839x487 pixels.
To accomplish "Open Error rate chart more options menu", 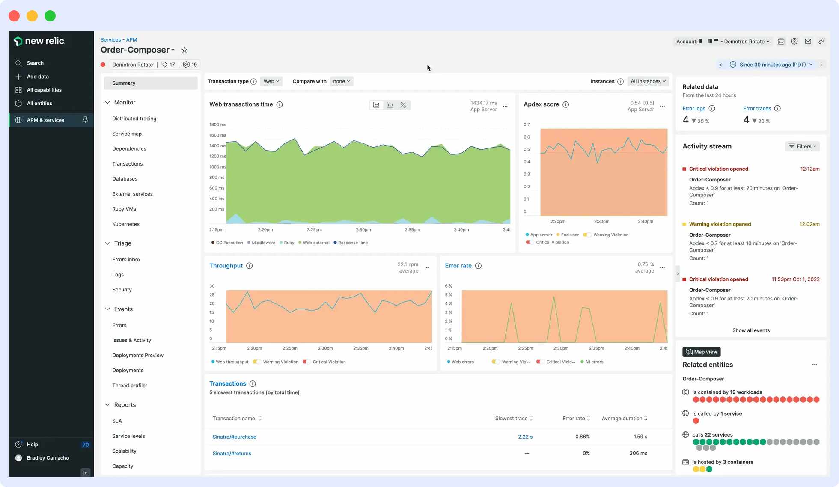I will point(663,267).
